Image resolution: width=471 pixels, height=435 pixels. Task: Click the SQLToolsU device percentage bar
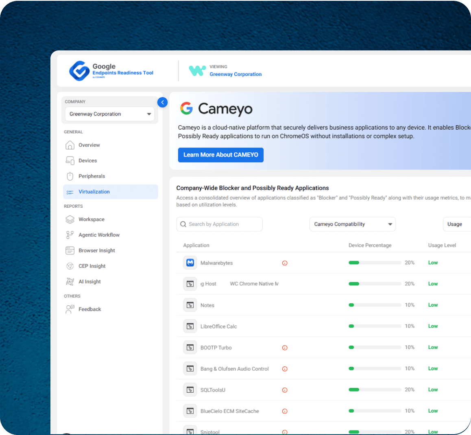(375, 389)
